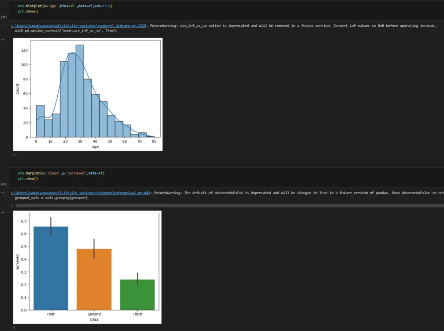Click the 'FutureWarning: use_inf_as_na option' message text
Screen dimensions: 444x331
tap(293, 25)
